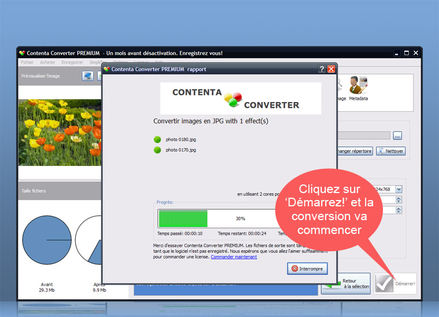Follow the Commander maintenant link
The image size is (439, 317).
pos(234,257)
